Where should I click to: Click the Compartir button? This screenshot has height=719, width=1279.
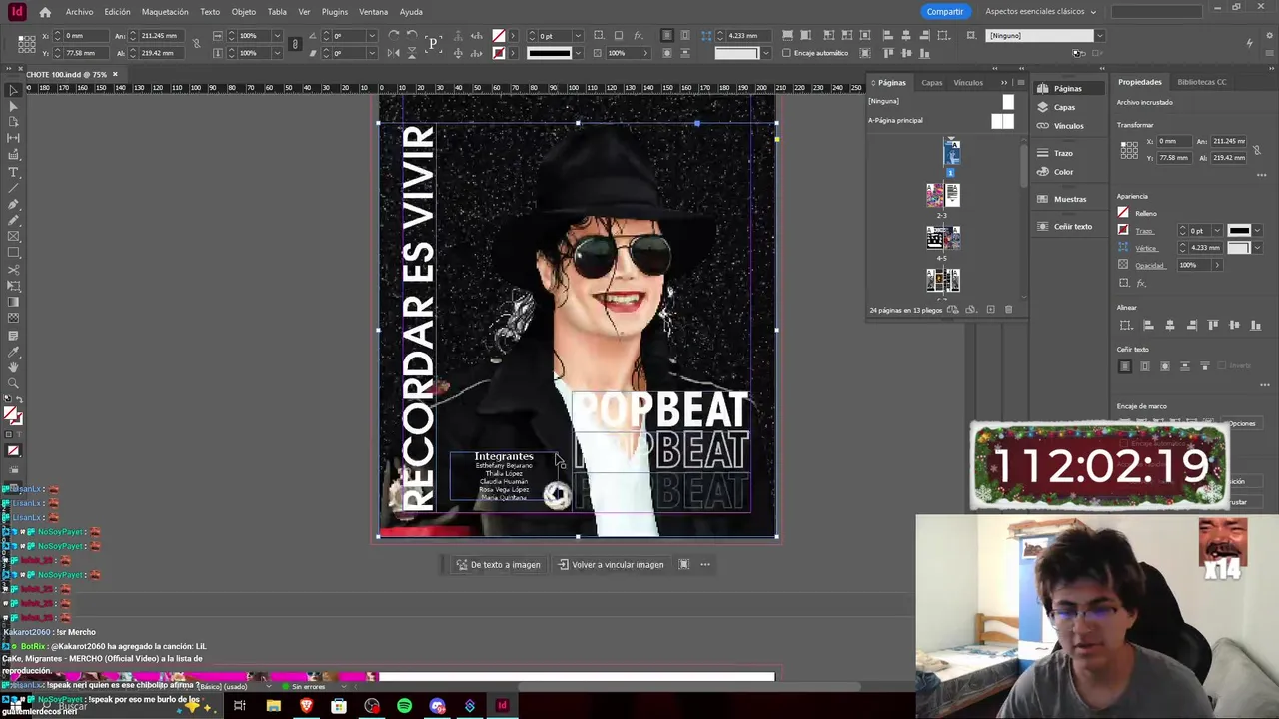[x=944, y=12]
